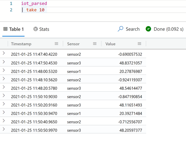Open the Sensor column menu icon
This screenshot has width=186, height=141.
point(95,44)
